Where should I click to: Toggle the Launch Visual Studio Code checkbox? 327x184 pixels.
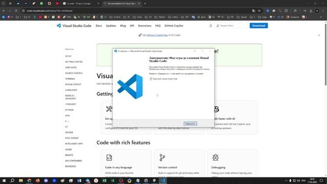[x=151, y=79]
